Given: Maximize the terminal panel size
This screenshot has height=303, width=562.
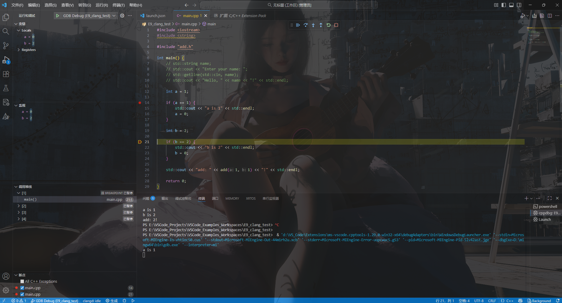Looking at the screenshot, I should pyautogui.click(x=550, y=198).
